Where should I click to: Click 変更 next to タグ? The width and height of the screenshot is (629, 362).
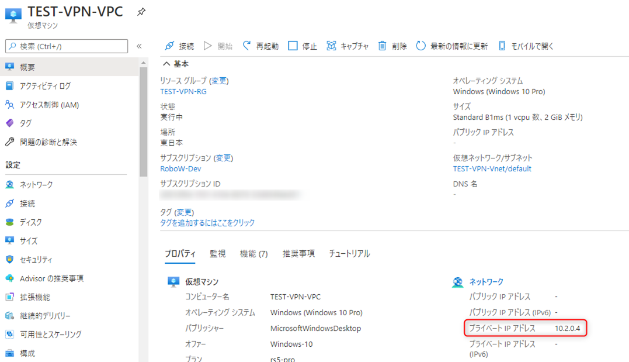click(184, 212)
